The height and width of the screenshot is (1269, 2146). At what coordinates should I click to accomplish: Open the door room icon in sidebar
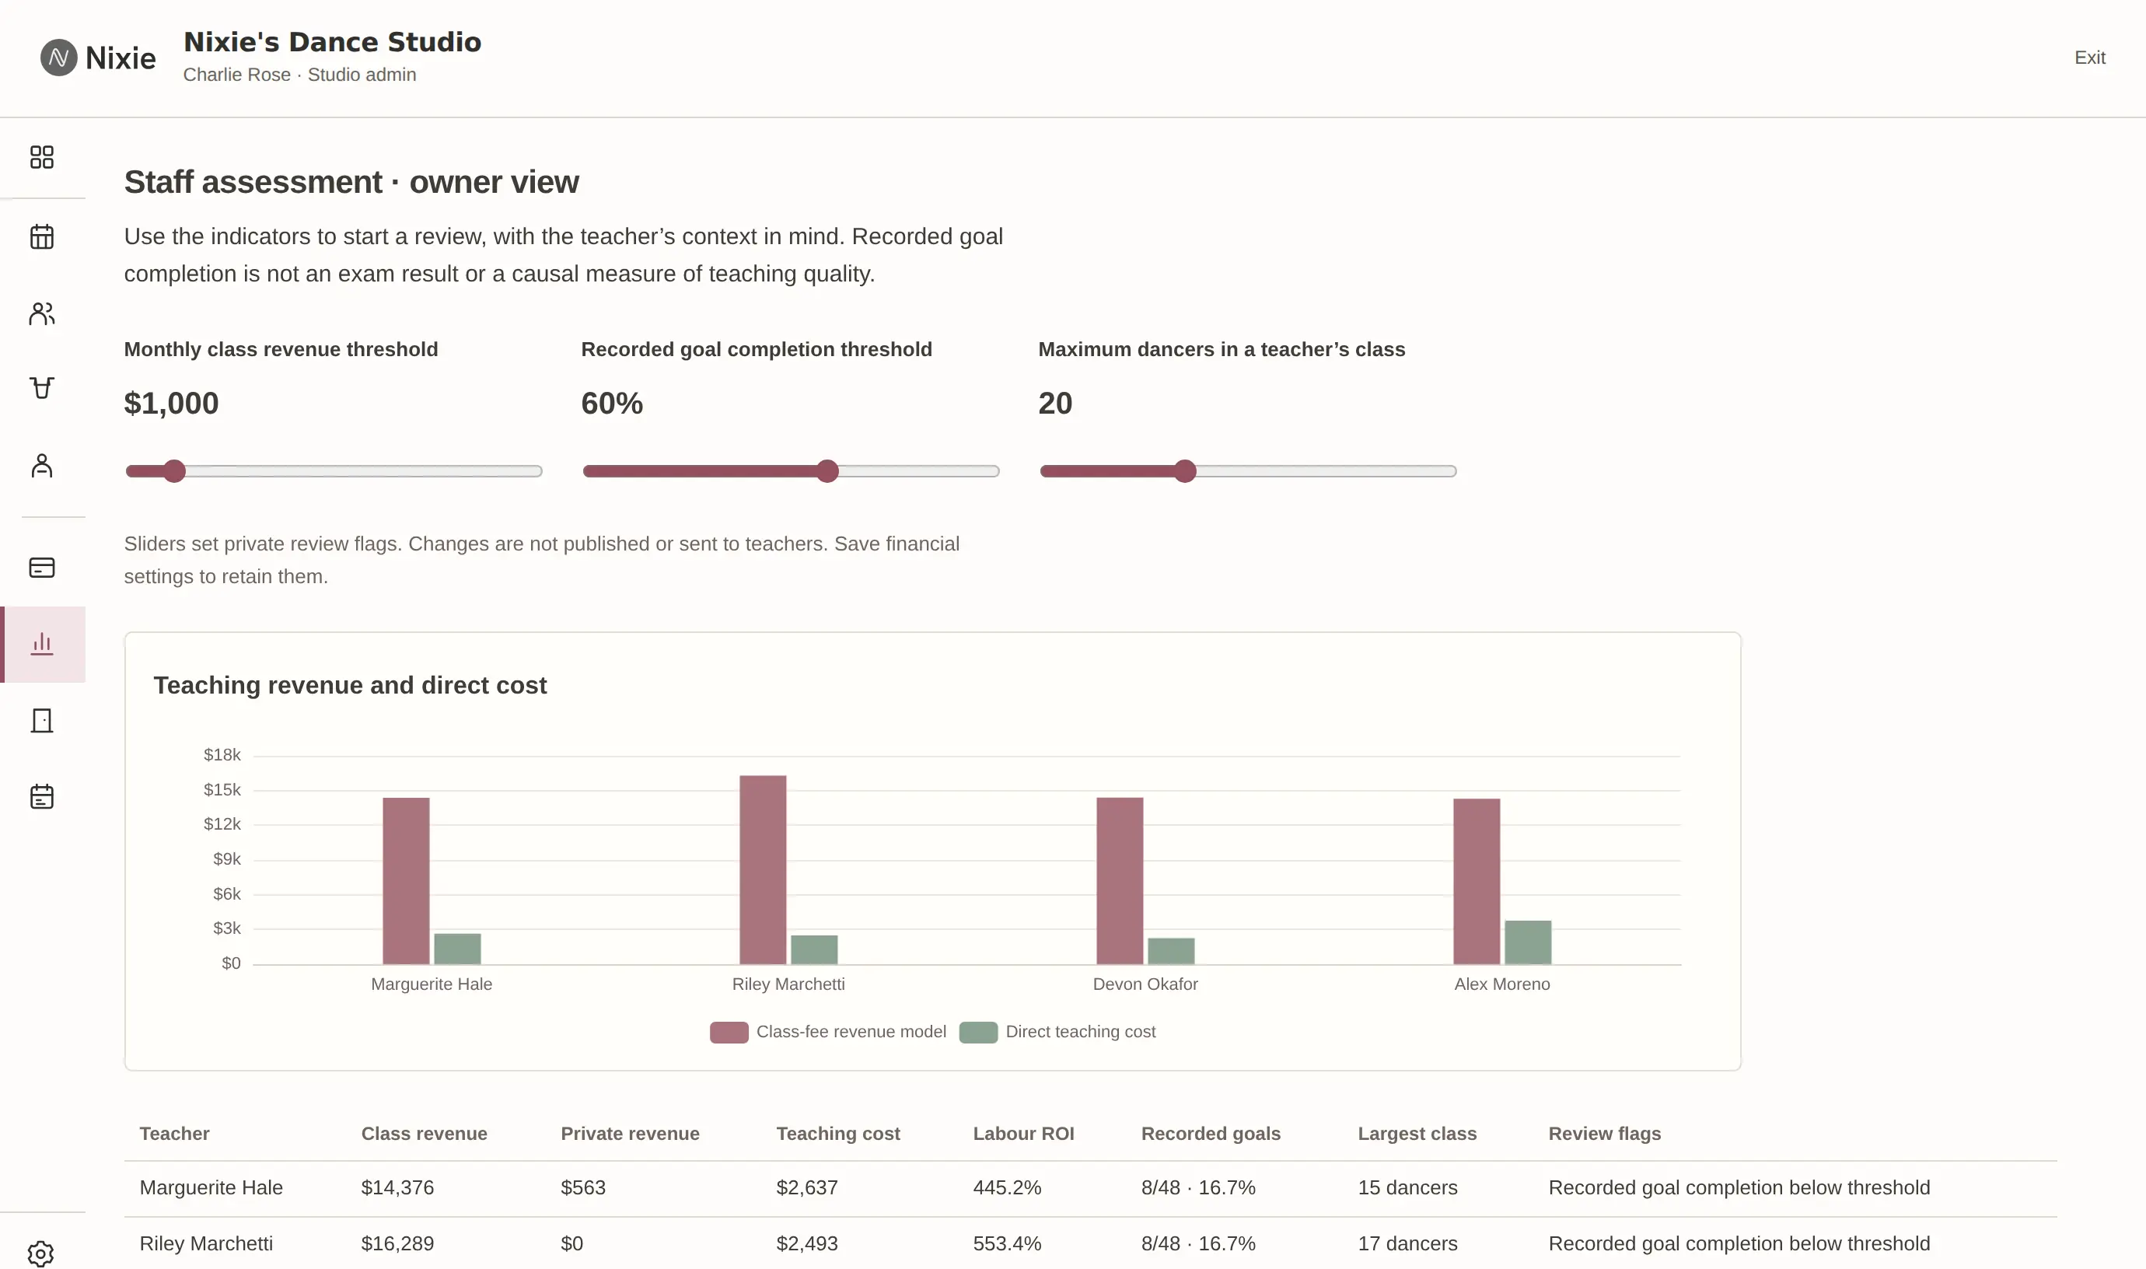(42, 721)
